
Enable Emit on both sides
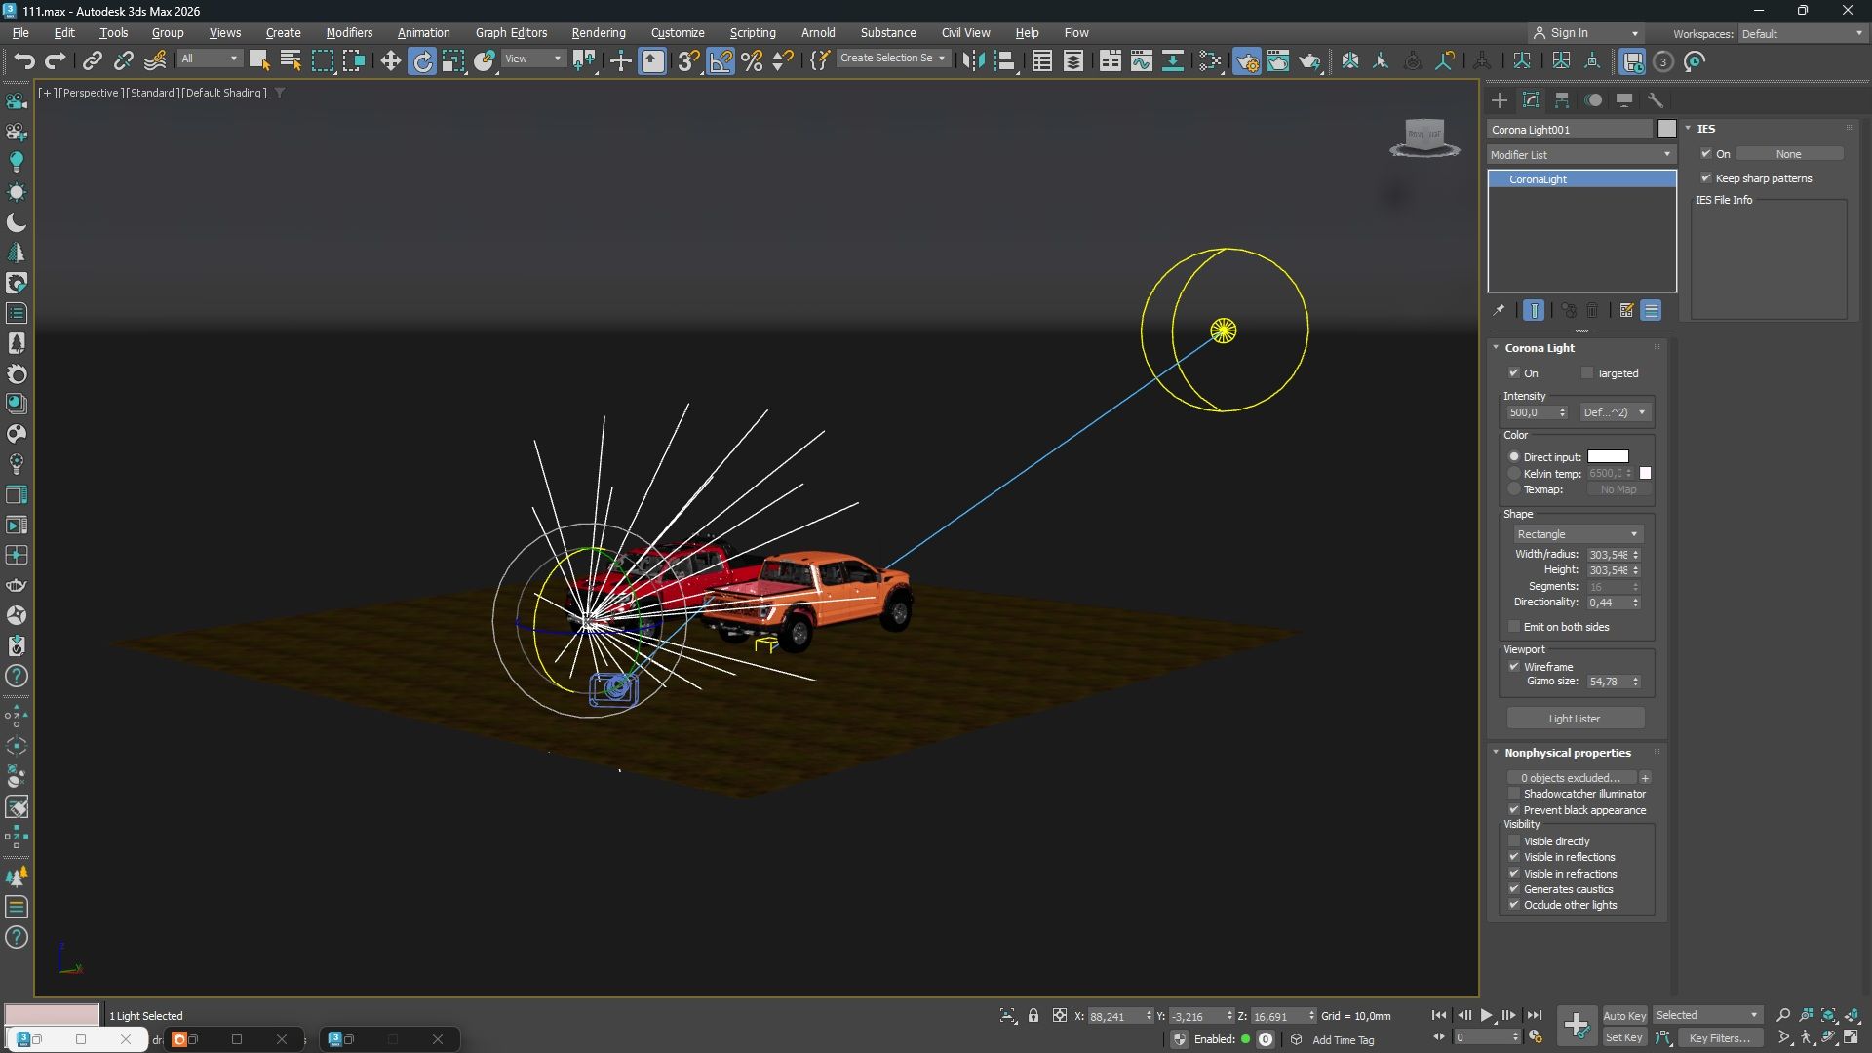pyautogui.click(x=1514, y=626)
